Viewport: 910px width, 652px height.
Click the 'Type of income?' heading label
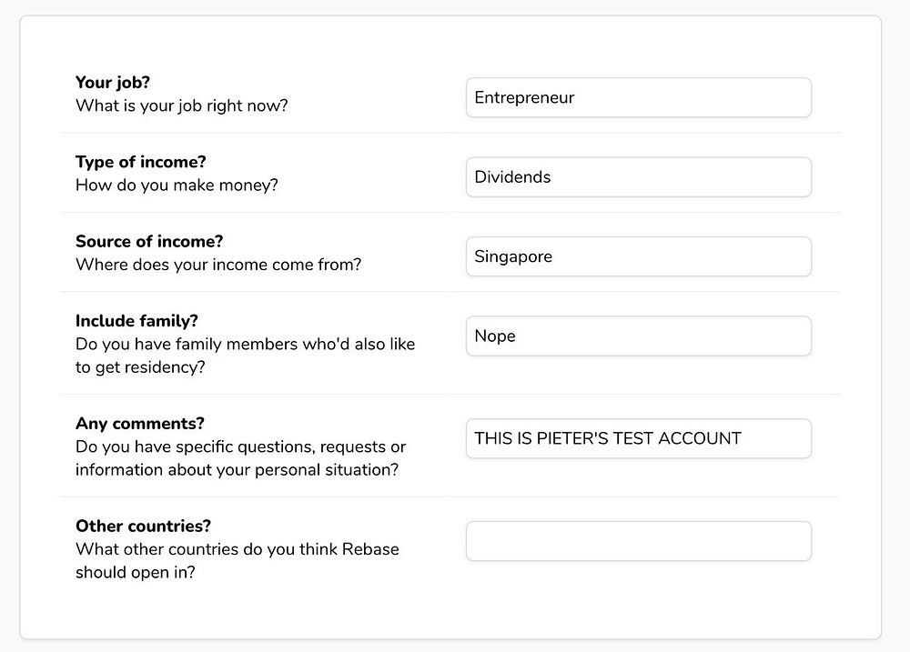pos(141,162)
